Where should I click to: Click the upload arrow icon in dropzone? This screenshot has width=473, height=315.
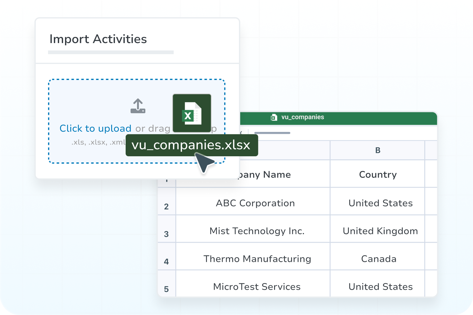138,106
